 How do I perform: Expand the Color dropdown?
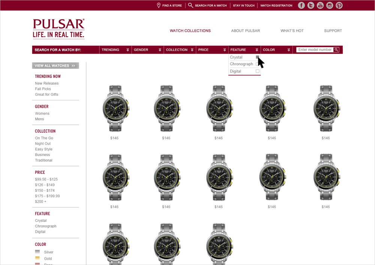277,50
